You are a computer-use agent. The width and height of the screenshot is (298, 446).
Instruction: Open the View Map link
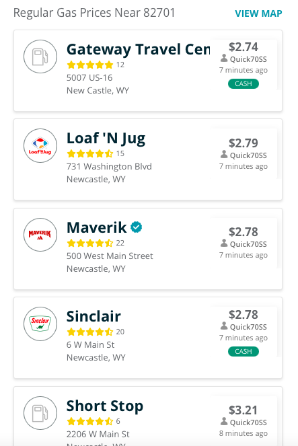258,13
